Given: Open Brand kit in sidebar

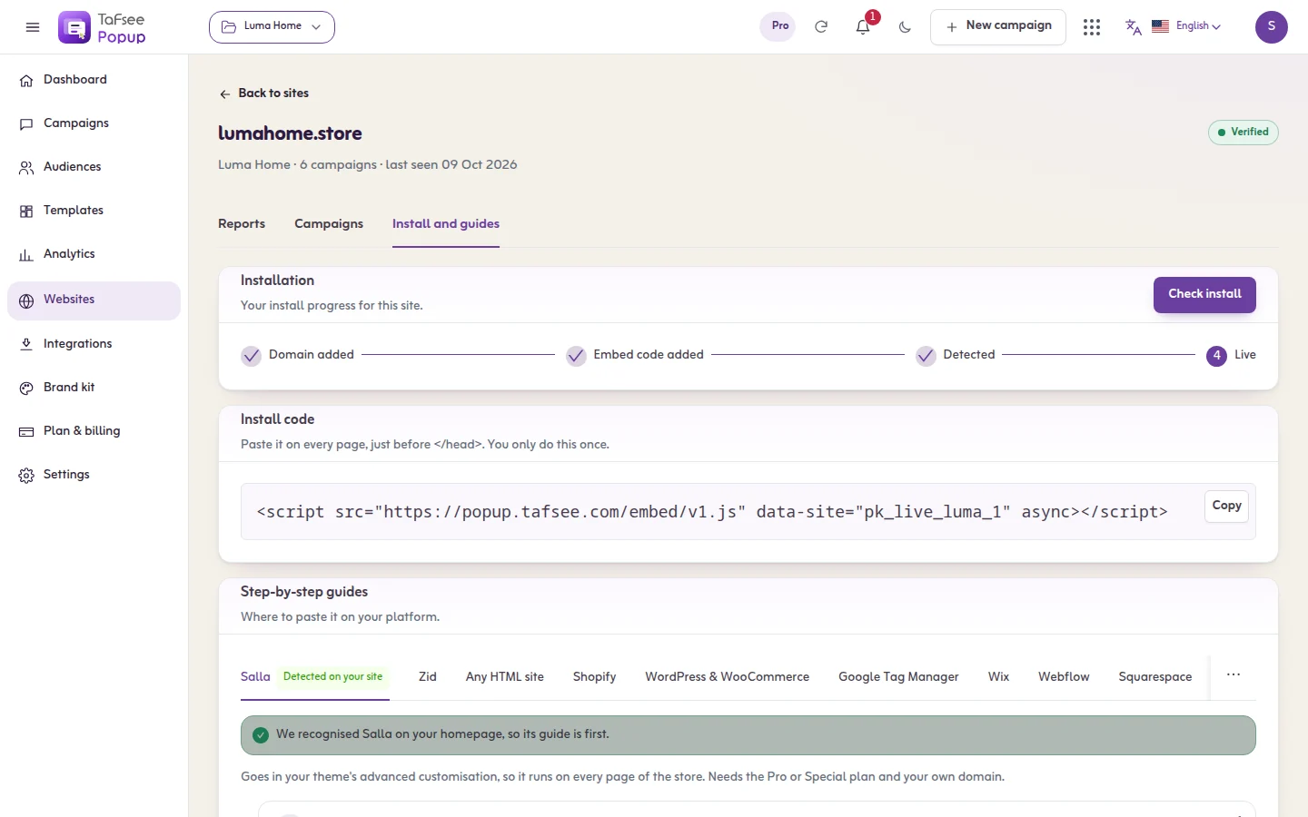Looking at the screenshot, I should (x=94, y=388).
